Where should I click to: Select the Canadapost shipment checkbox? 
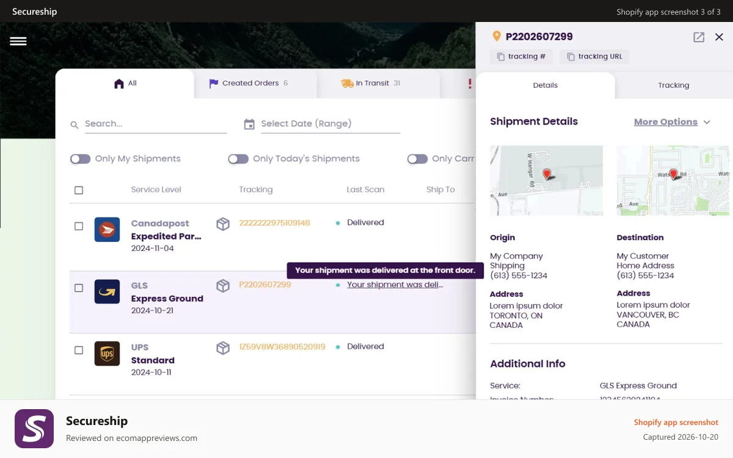[x=79, y=226]
